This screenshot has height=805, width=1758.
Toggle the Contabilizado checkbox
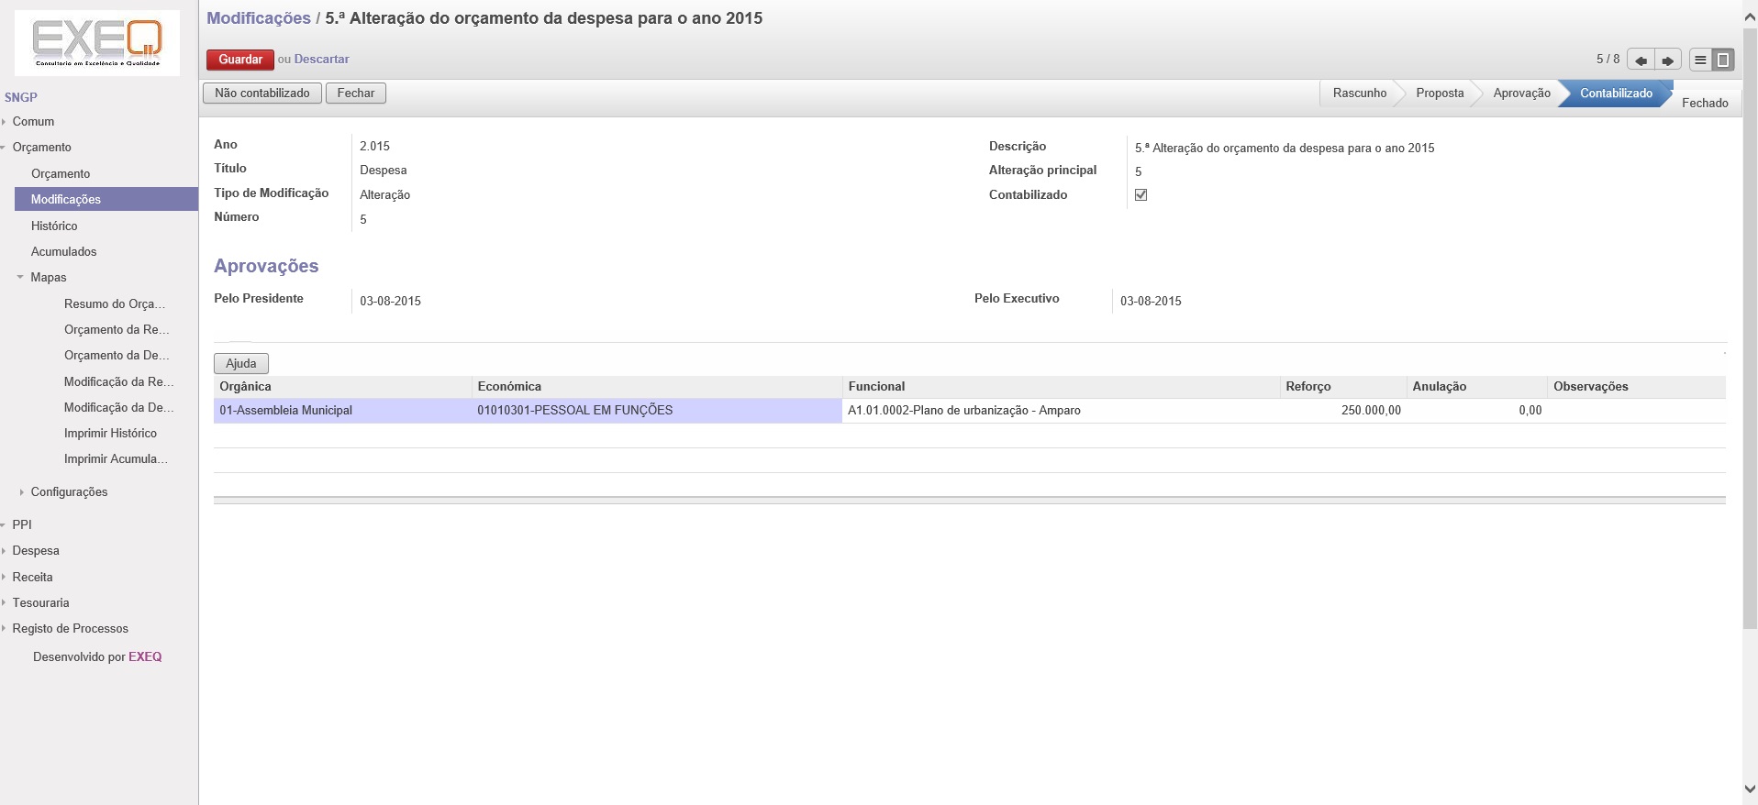pos(1140,195)
